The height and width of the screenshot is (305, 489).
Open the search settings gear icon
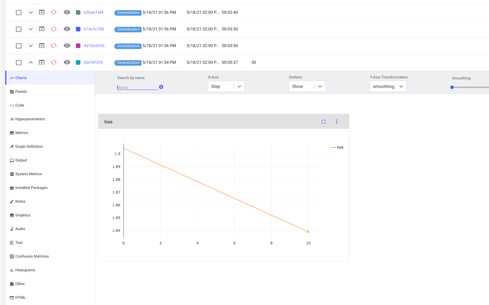[161, 87]
